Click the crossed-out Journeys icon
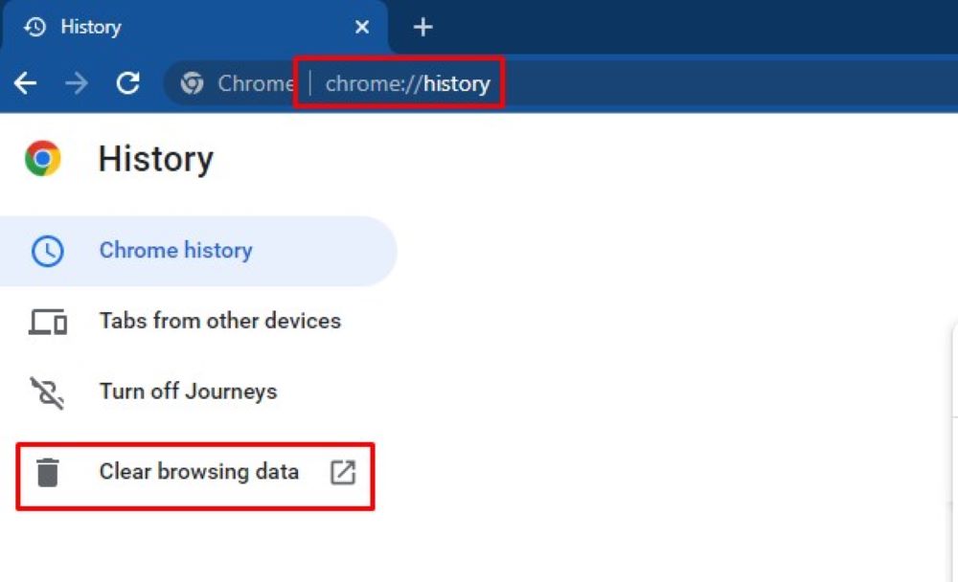 pos(47,392)
